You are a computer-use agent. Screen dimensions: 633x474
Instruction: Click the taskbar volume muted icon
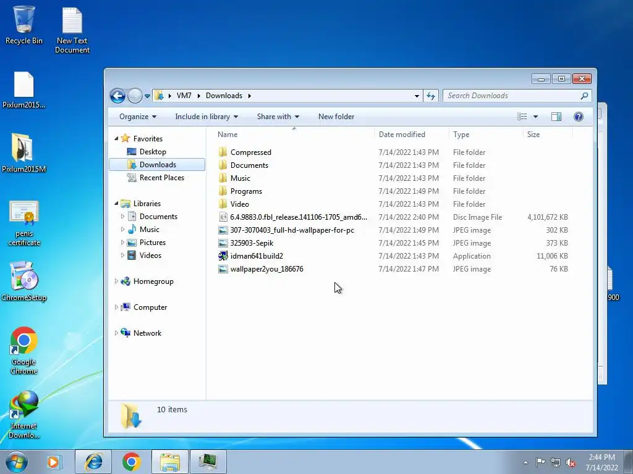coord(571,462)
